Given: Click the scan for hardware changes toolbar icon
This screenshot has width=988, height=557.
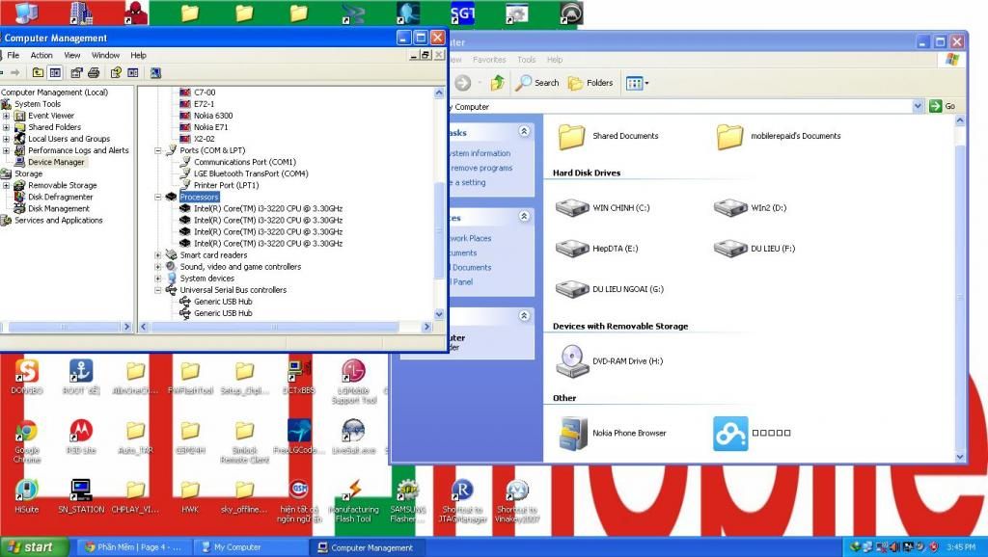Looking at the screenshot, I should pos(155,73).
